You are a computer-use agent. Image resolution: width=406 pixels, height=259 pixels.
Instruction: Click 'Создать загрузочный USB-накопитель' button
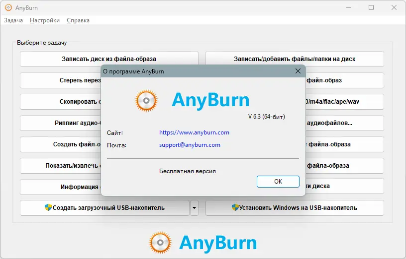pyautogui.click(x=104, y=208)
